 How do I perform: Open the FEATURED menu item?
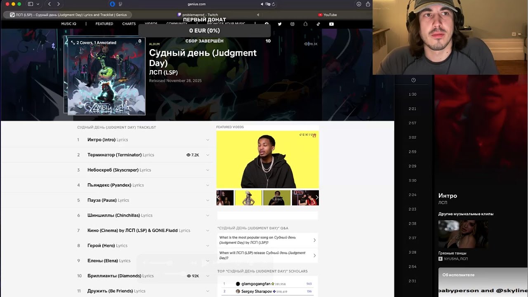click(x=104, y=24)
